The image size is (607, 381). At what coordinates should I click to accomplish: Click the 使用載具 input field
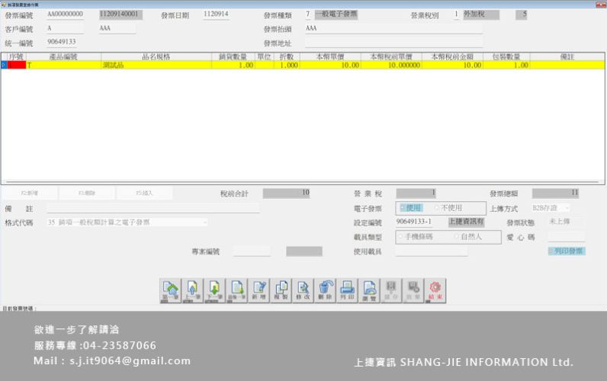[x=432, y=251]
